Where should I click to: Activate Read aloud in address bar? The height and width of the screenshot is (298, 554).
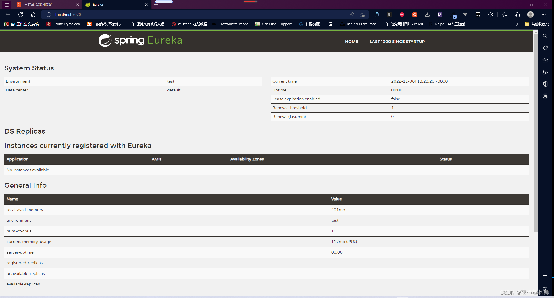pos(352,15)
